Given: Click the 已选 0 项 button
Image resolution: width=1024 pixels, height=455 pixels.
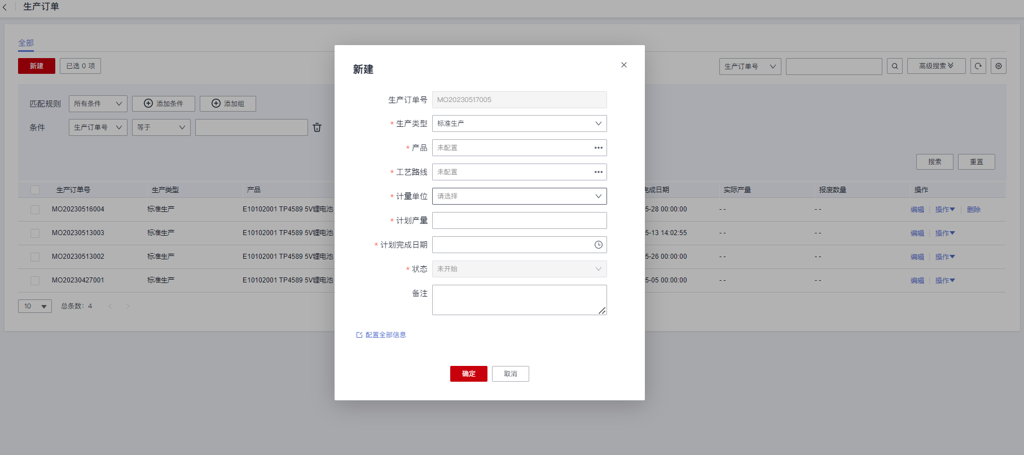Looking at the screenshot, I should pyautogui.click(x=81, y=66).
